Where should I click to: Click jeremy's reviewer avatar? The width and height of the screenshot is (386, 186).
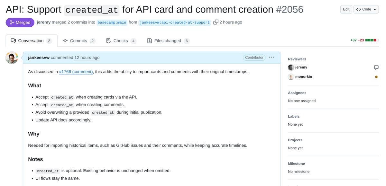(291, 67)
